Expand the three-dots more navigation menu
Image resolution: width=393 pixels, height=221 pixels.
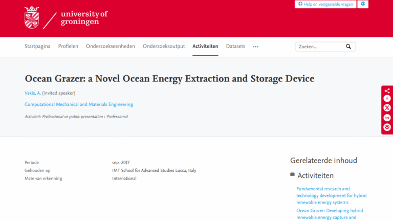click(255, 47)
